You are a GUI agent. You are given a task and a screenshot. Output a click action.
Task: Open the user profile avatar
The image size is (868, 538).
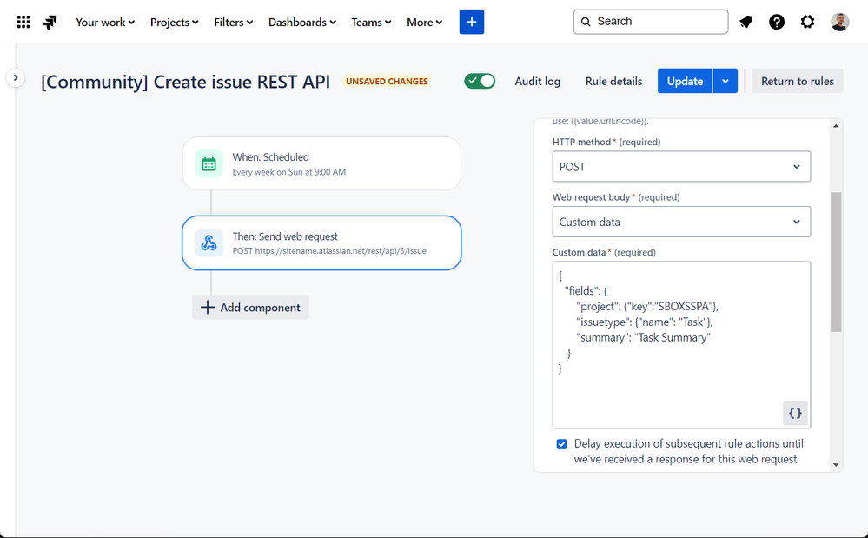(840, 22)
